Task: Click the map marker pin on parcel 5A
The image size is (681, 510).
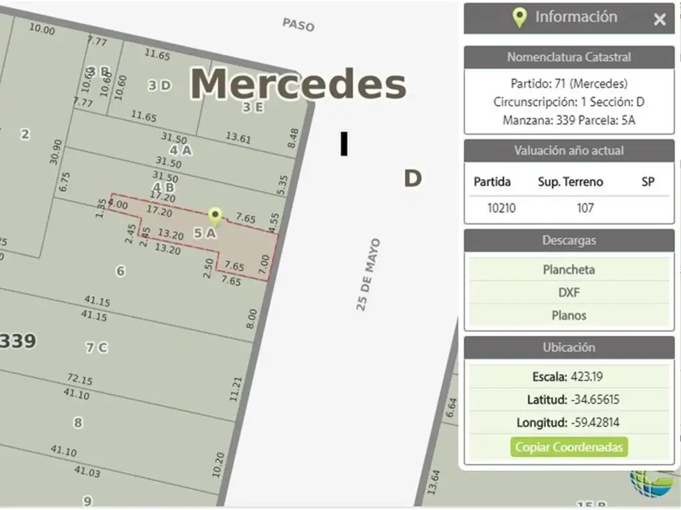Action: pyautogui.click(x=215, y=216)
